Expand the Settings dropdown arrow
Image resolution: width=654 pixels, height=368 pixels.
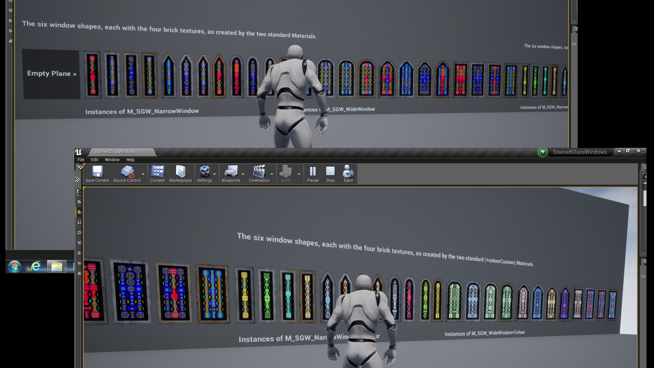[x=215, y=174]
